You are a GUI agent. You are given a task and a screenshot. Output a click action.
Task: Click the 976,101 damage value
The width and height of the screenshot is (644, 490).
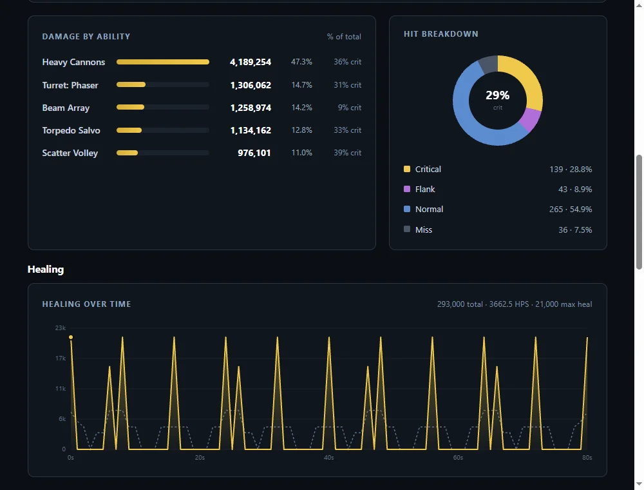(x=254, y=153)
